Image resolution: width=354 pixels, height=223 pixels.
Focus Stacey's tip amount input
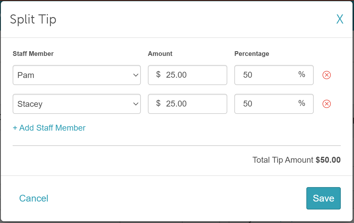point(191,104)
